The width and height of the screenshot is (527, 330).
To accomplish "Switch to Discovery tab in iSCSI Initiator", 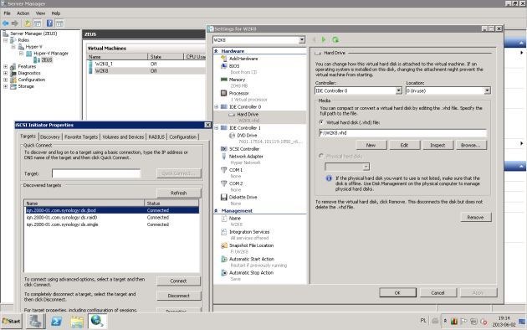I will point(49,137).
